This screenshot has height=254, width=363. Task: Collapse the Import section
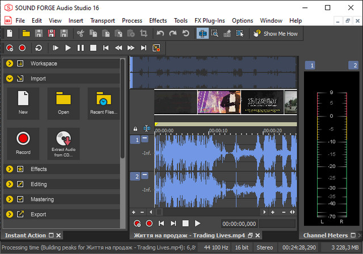click(10, 79)
